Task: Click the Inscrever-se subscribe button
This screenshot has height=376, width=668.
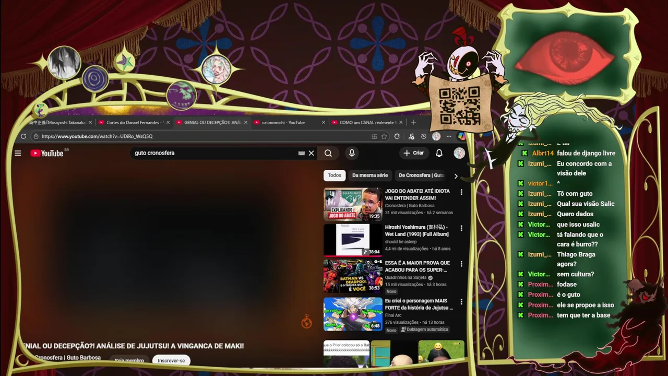Action: point(171,360)
